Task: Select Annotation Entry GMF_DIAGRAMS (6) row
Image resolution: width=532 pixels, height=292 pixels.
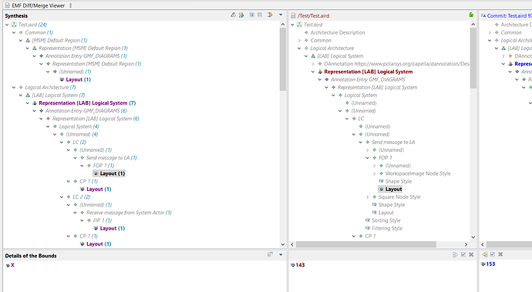Action: [x=86, y=111]
